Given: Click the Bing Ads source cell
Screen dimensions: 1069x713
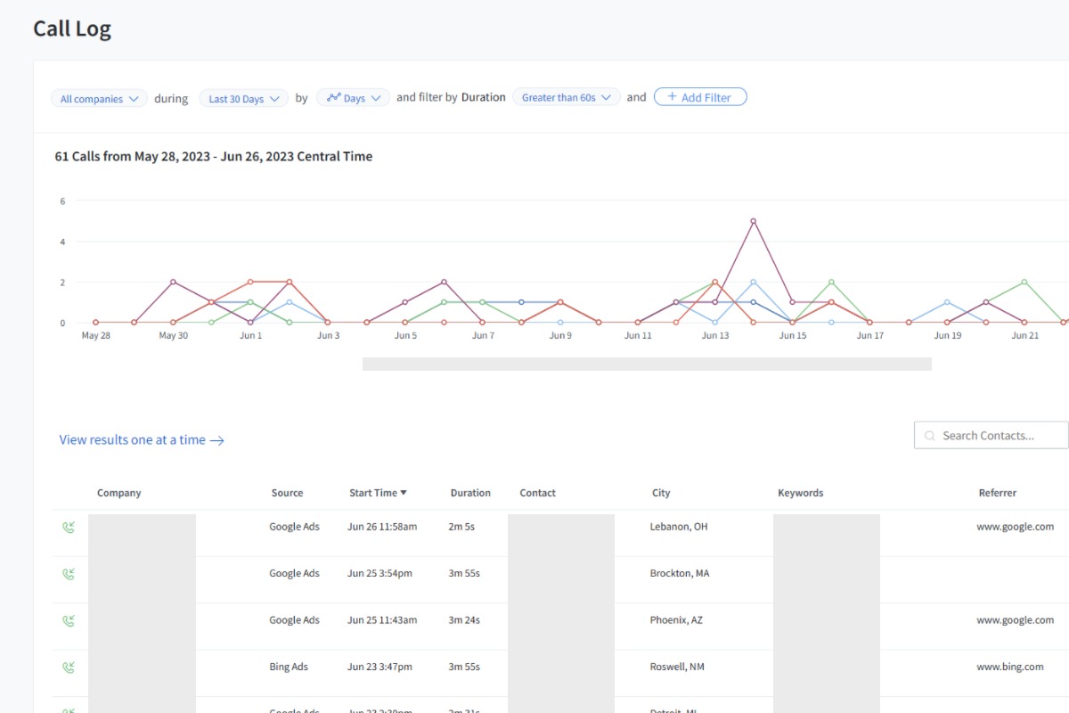Looking at the screenshot, I should pyautogui.click(x=289, y=667).
